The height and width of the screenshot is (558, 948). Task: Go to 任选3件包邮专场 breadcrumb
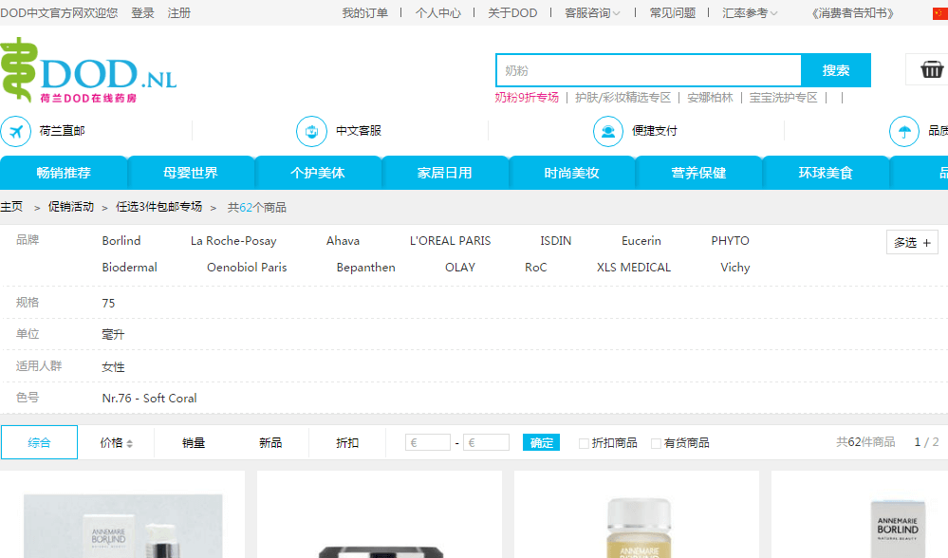159,207
